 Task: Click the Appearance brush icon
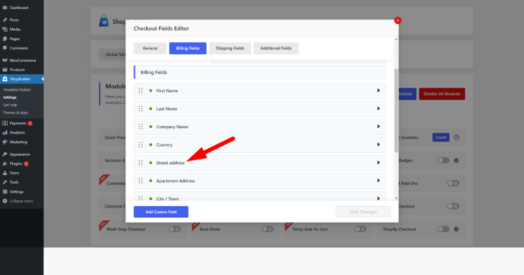pyautogui.click(x=5, y=154)
